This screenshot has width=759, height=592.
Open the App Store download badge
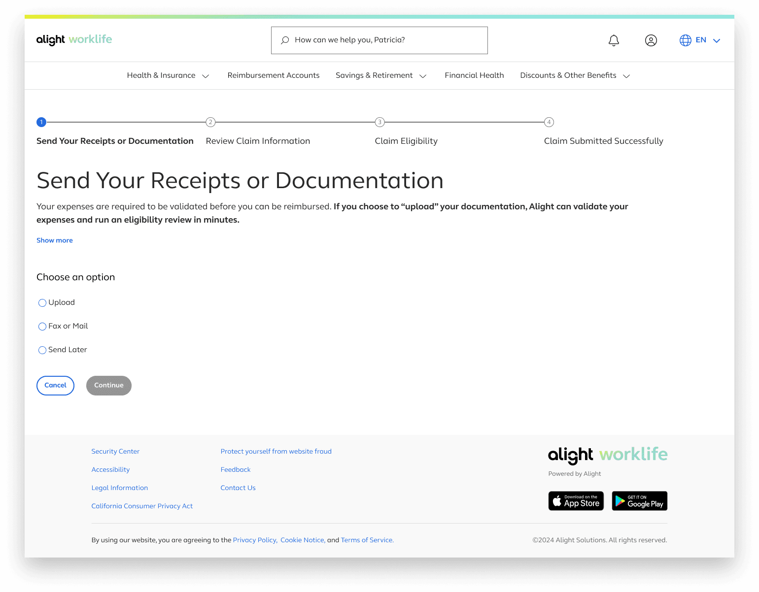576,501
